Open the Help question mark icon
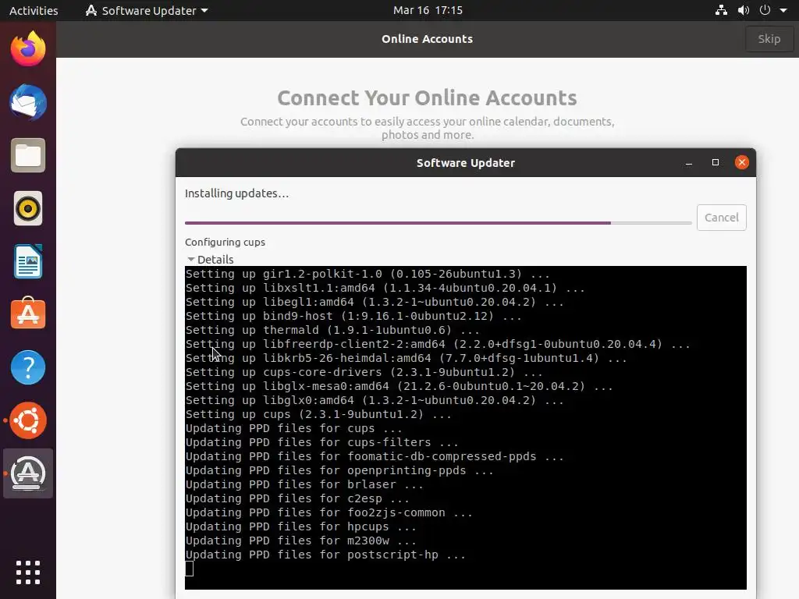This screenshot has height=599, width=799. pos(28,367)
